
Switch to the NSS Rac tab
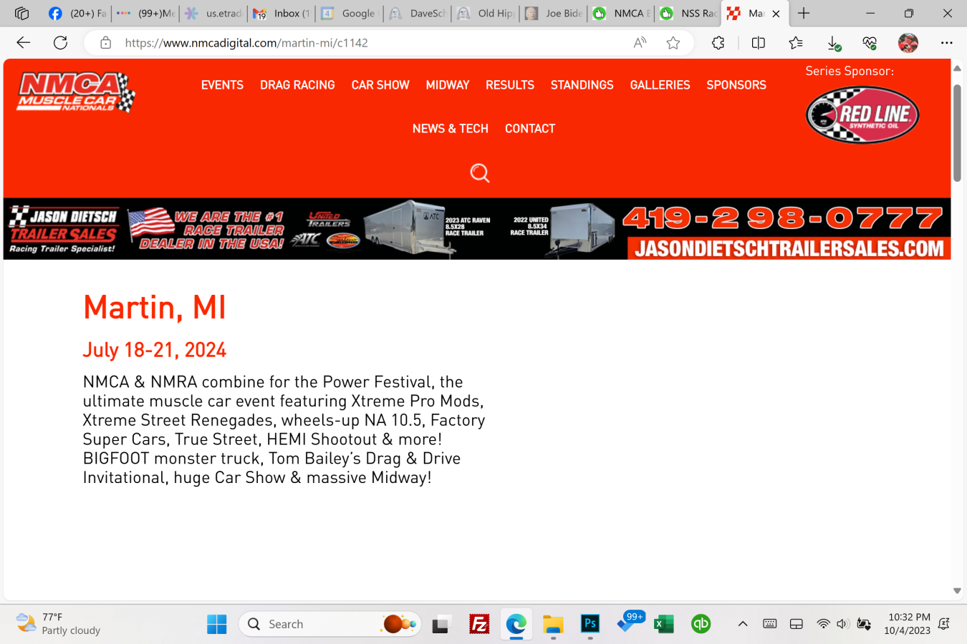pyautogui.click(x=689, y=13)
